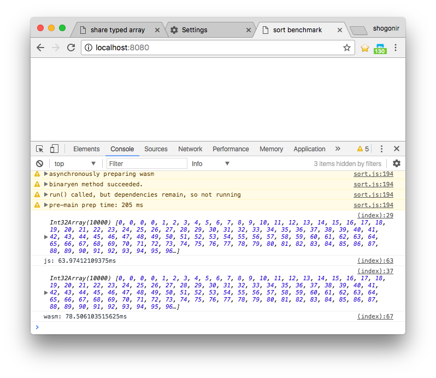The width and height of the screenshot is (436, 378).
Task: Expand 'pre-main prep time' warning
Action: point(46,205)
